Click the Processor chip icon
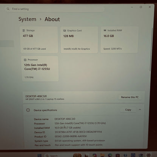The image size is (157, 157). pos(25,60)
